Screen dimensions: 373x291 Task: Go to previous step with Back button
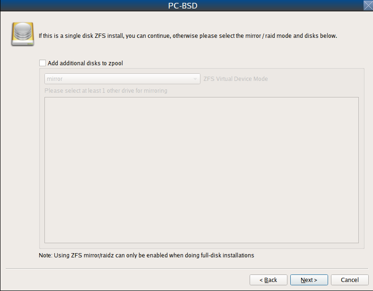tap(269, 280)
